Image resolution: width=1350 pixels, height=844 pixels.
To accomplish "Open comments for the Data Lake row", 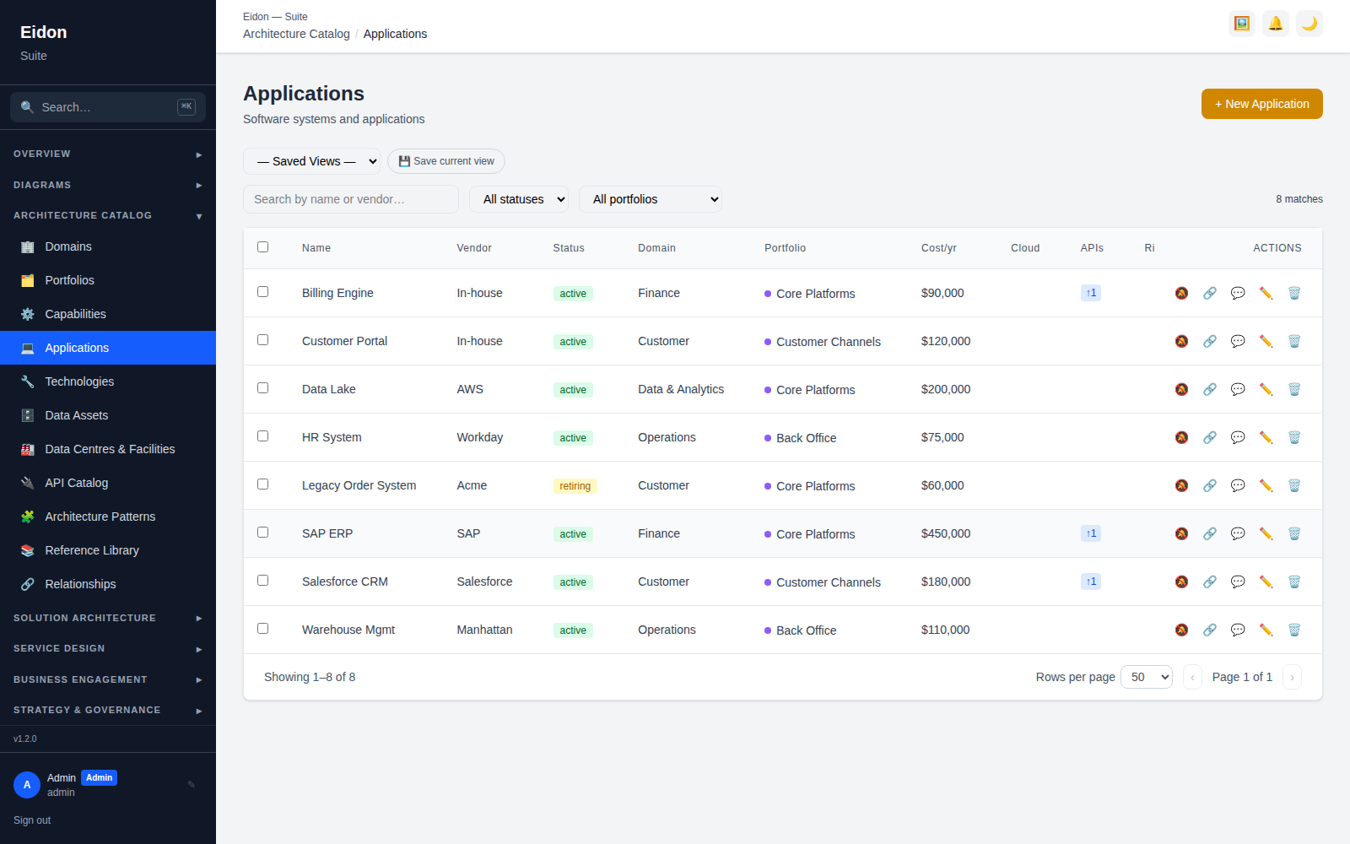I will point(1238,389).
